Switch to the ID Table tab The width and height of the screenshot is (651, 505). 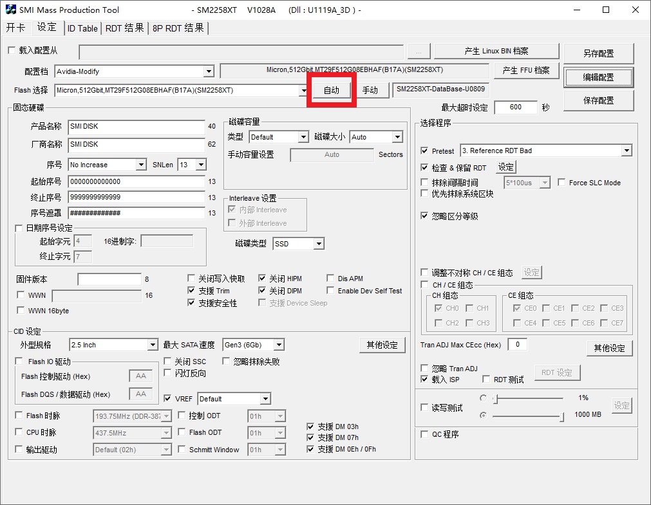coord(82,28)
